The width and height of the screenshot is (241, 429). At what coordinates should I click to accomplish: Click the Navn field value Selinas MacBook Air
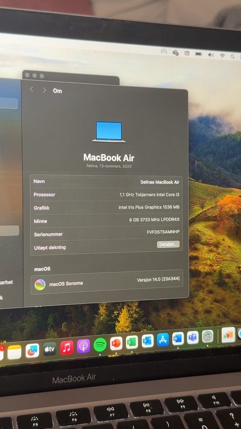coord(160,182)
